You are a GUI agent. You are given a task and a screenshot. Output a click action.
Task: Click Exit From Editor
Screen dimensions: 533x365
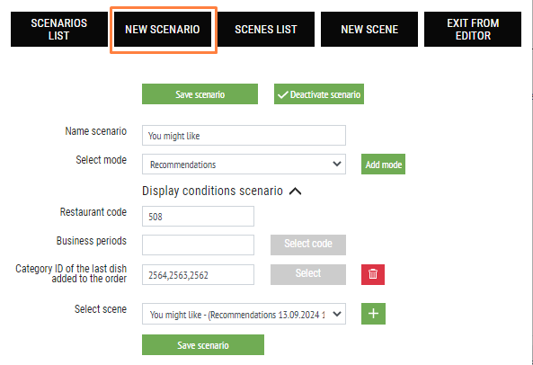tap(473, 30)
